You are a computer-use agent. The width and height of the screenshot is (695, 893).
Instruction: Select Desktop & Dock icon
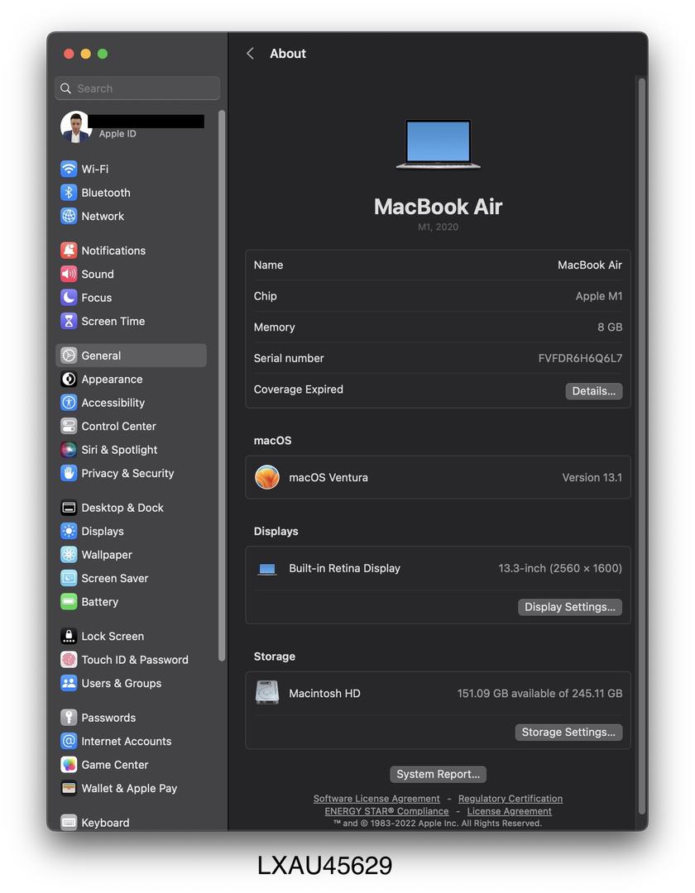point(69,508)
